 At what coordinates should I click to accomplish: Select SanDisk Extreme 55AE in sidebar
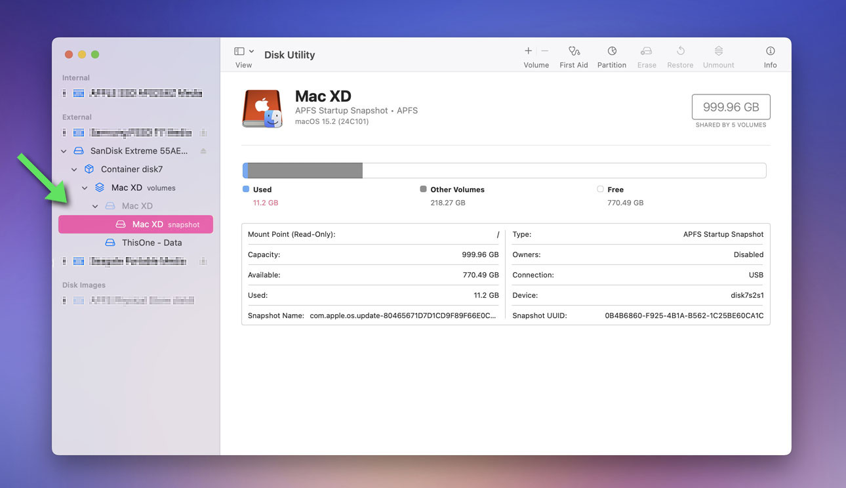pos(139,151)
